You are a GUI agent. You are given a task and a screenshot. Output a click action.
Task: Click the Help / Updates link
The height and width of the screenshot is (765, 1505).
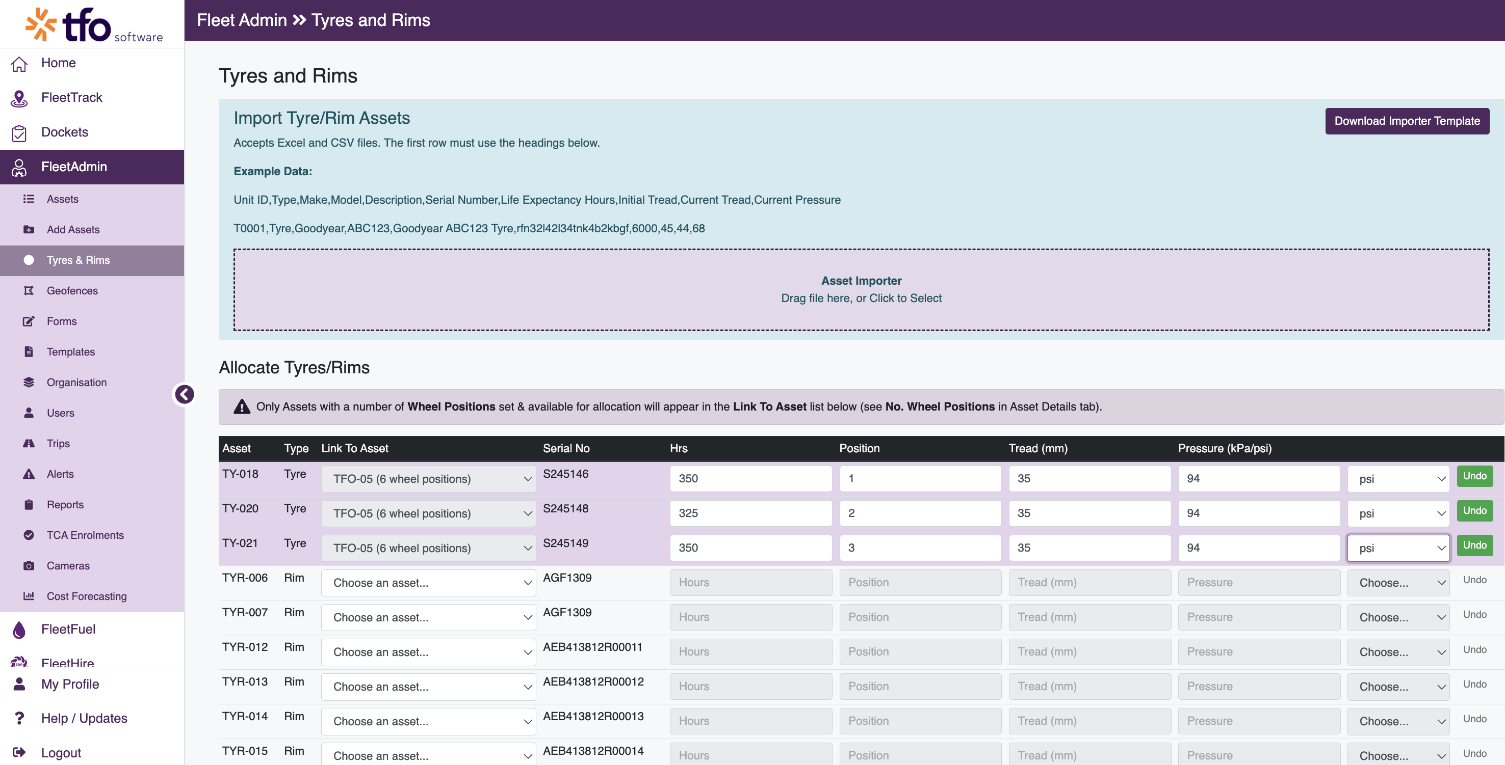click(84, 718)
